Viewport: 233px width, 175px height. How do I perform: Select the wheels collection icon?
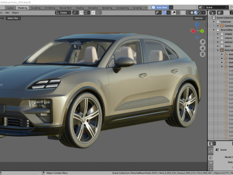tap(222, 34)
